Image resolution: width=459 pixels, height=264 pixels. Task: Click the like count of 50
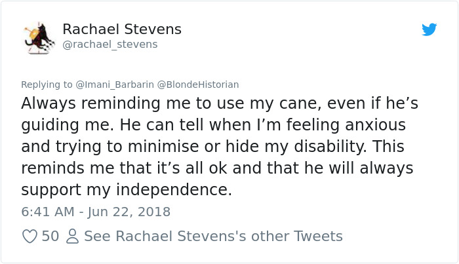[50, 236]
